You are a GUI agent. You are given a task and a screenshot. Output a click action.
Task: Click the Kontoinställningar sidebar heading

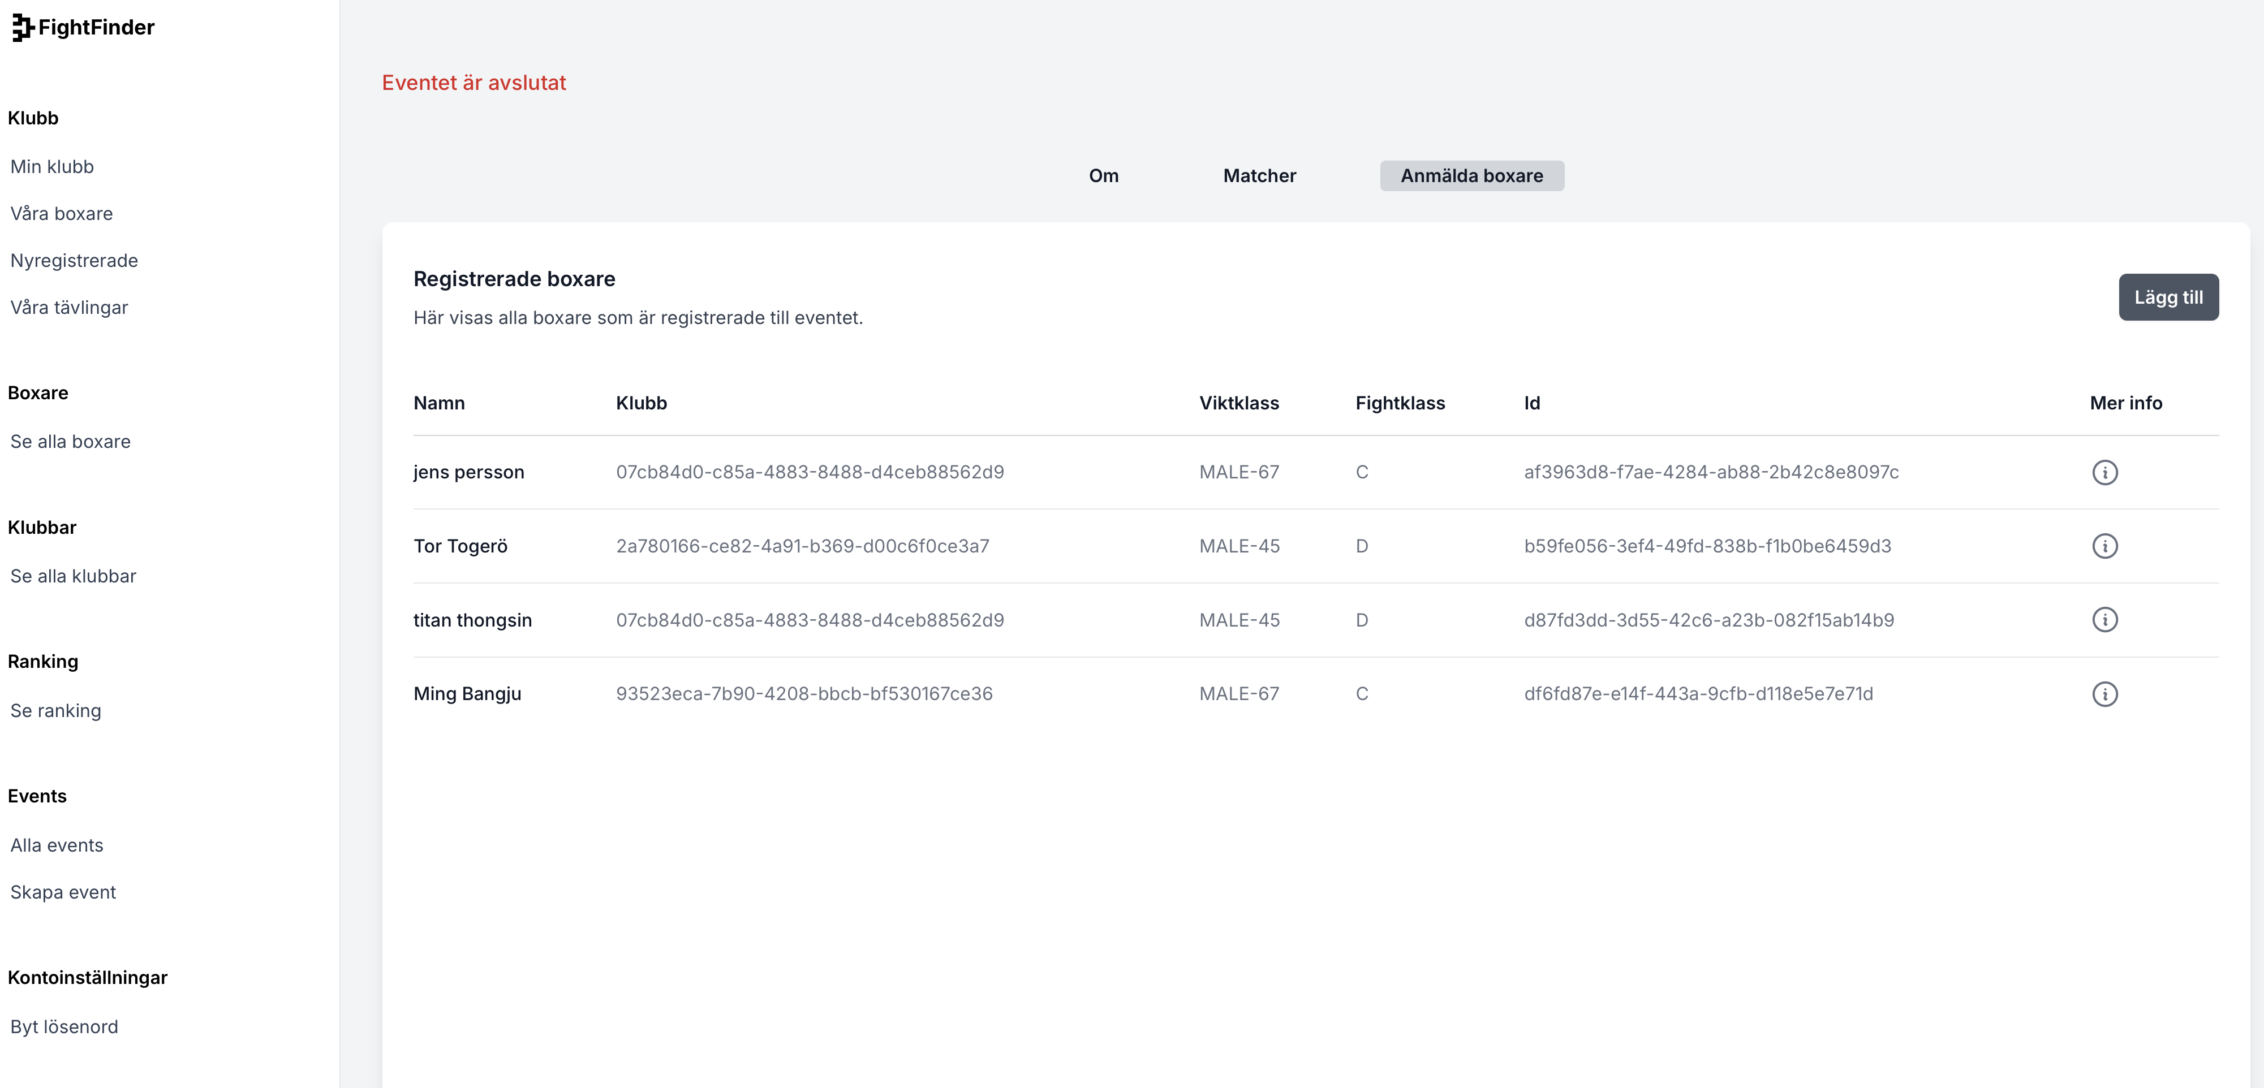pyautogui.click(x=87, y=977)
